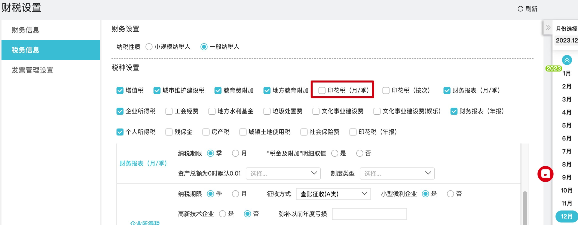Click the refresh icon next to 刷新
Image resolution: width=578 pixels, height=225 pixels.
pos(520,9)
